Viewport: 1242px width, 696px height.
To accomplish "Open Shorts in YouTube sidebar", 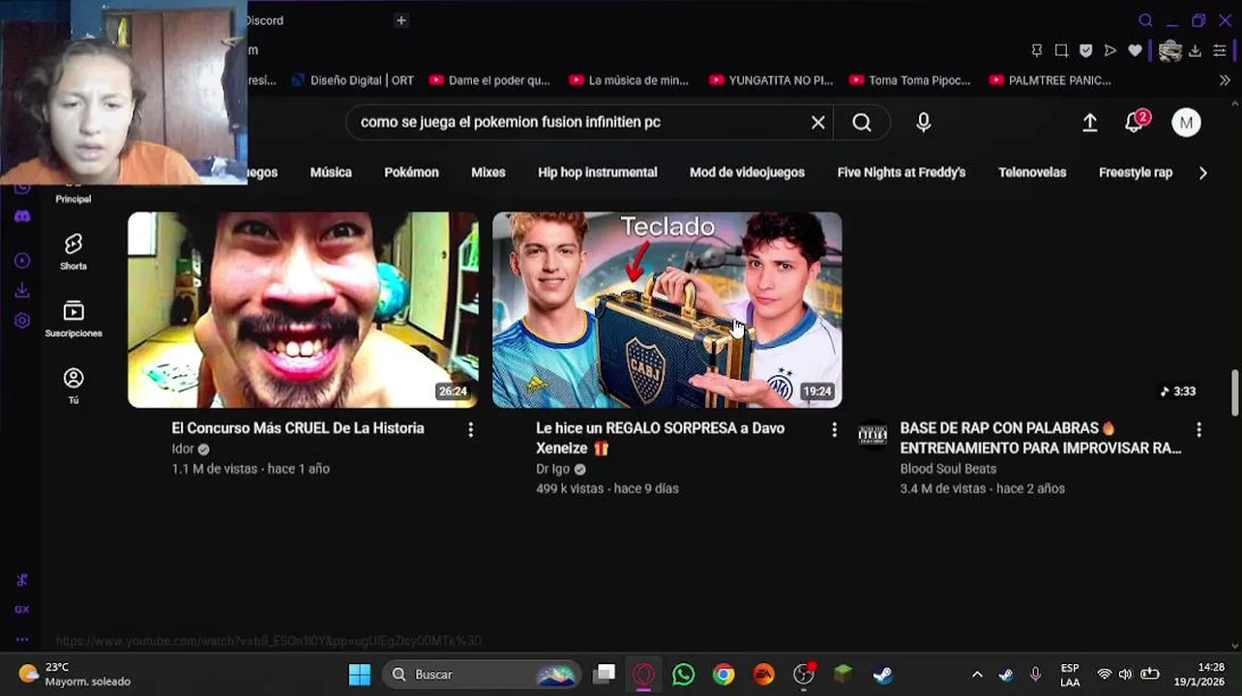I will (x=74, y=251).
